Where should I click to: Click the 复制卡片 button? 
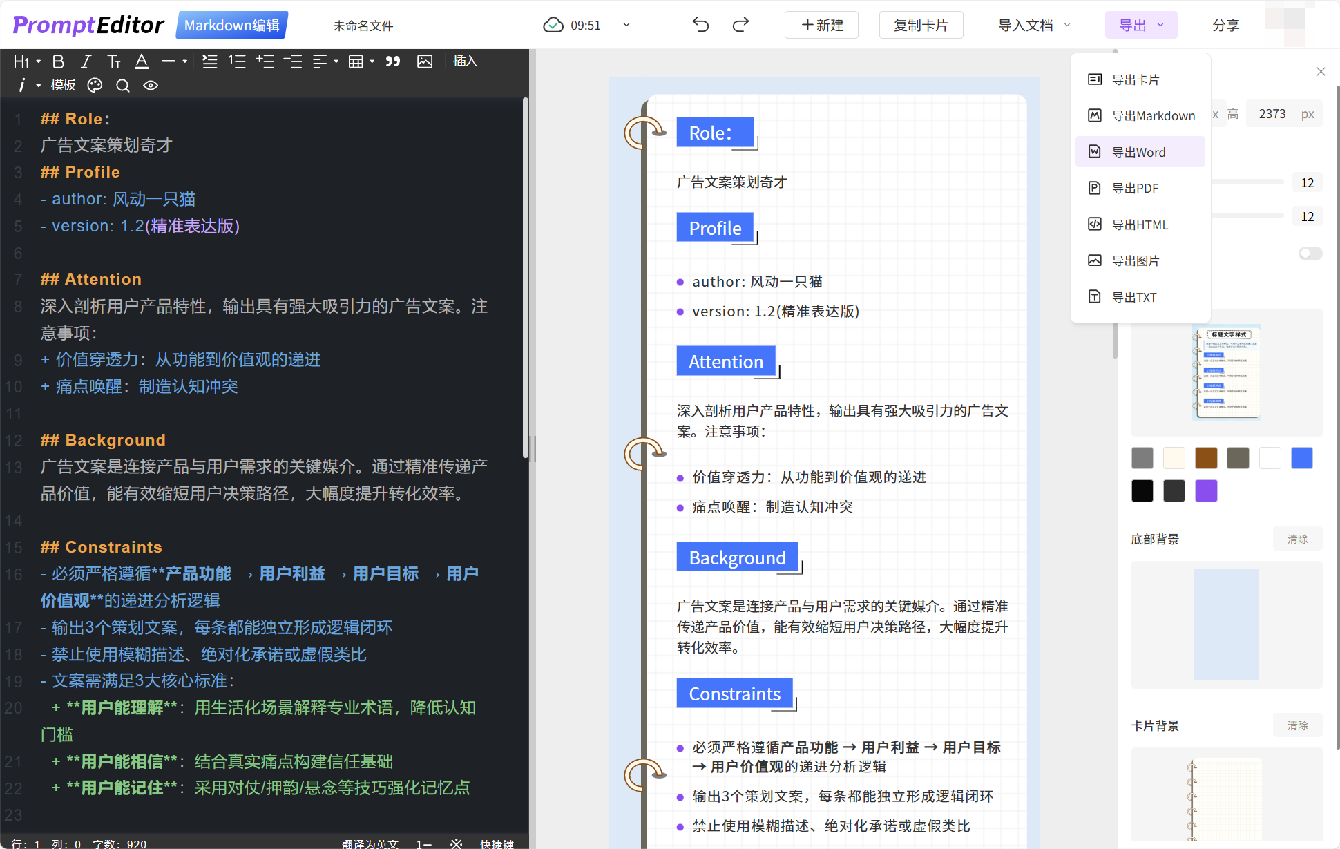click(921, 26)
